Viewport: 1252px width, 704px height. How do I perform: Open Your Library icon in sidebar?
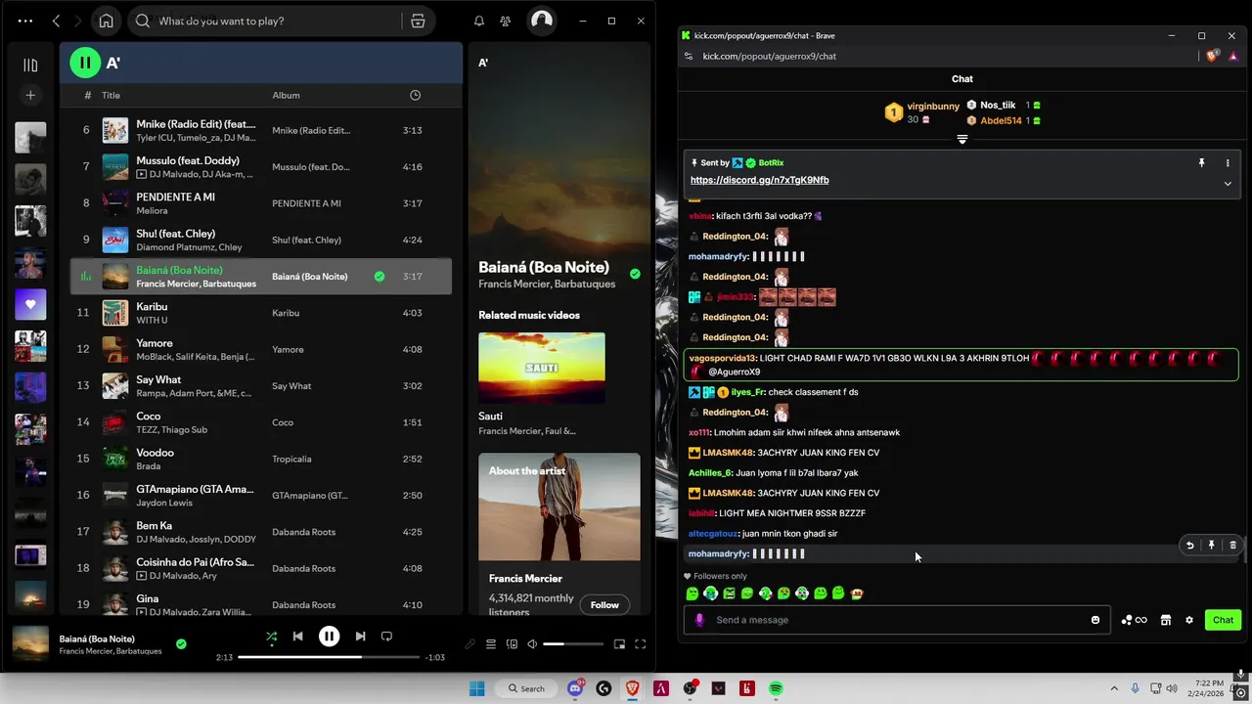30,65
